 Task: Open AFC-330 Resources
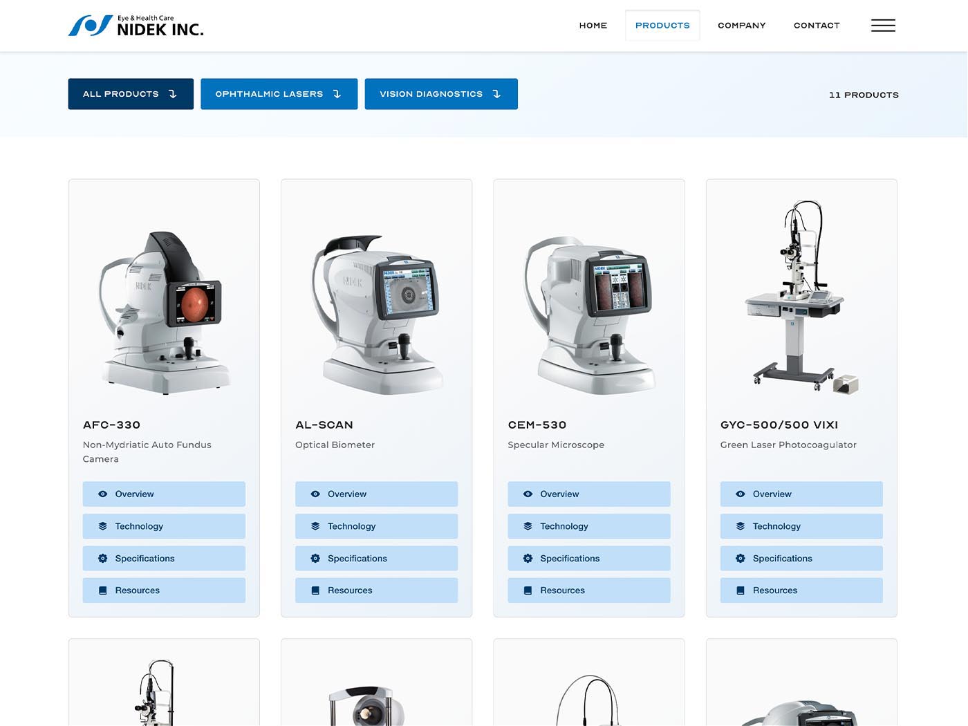(x=164, y=590)
